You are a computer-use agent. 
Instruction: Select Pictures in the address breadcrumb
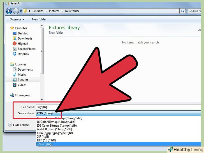[x=54, y=11]
